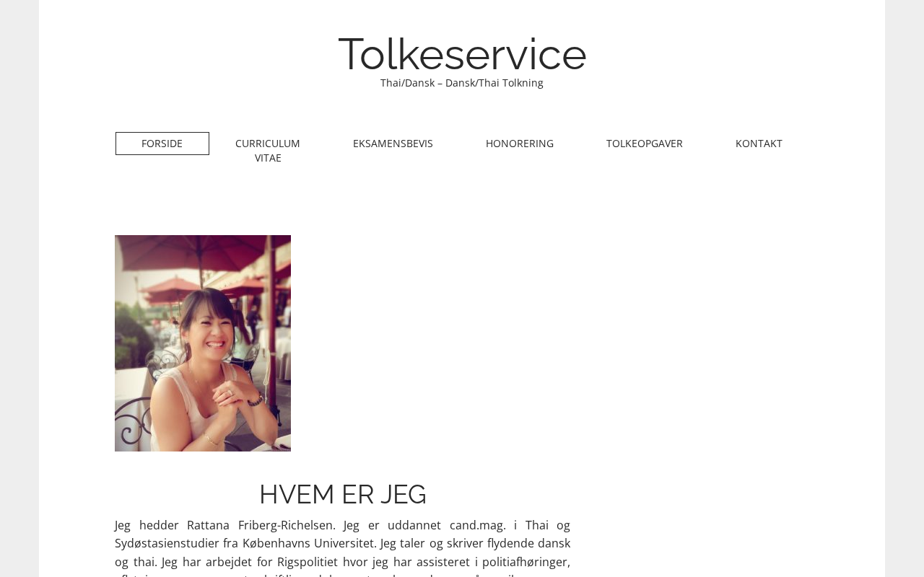Click the word cand.mag. in the text
924x577 pixels.
click(x=478, y=525)
